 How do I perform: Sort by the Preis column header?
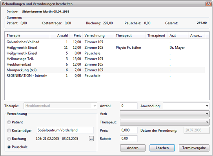point(76,36)
